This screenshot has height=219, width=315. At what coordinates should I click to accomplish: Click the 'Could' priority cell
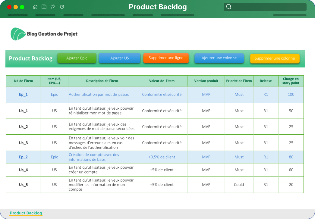(x=239, y=185)
